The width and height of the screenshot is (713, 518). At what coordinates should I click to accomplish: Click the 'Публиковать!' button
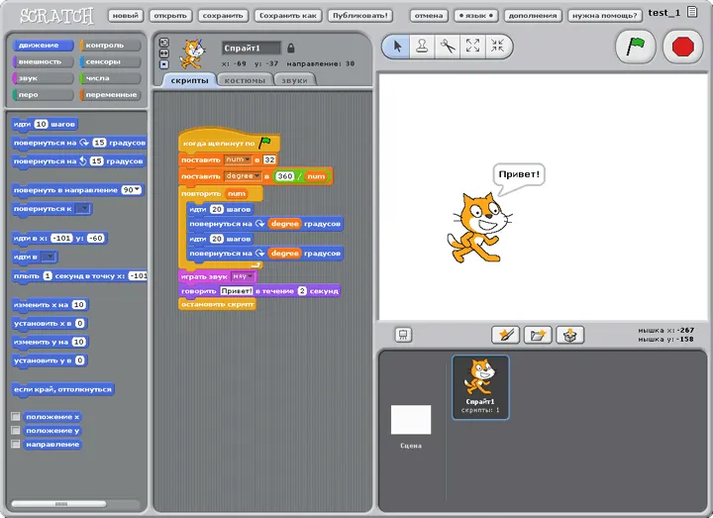click(x=360, y=16)
